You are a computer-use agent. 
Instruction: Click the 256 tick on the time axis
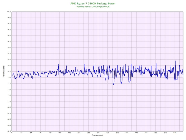(x=89, y=133)
